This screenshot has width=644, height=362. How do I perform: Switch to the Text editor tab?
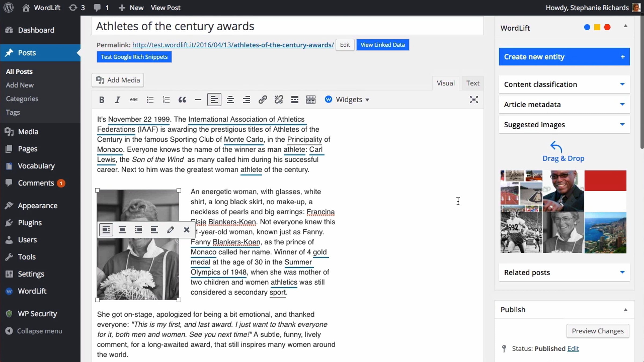pyautogui.click(x=473, y=83)
